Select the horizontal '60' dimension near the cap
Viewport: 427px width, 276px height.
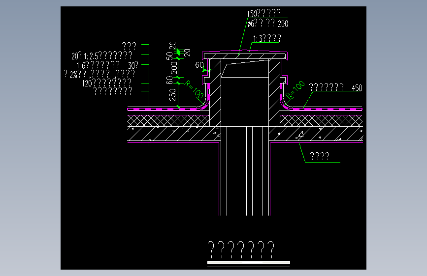(x=199, y=65)
